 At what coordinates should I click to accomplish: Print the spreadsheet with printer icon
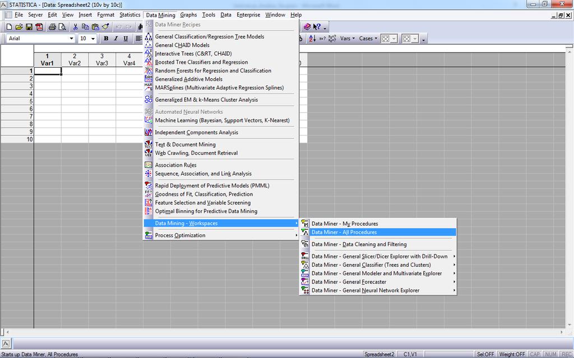52,27
